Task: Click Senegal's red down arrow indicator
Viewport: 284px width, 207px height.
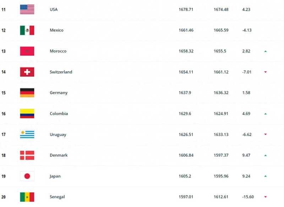Action: [x=265, y=197]
